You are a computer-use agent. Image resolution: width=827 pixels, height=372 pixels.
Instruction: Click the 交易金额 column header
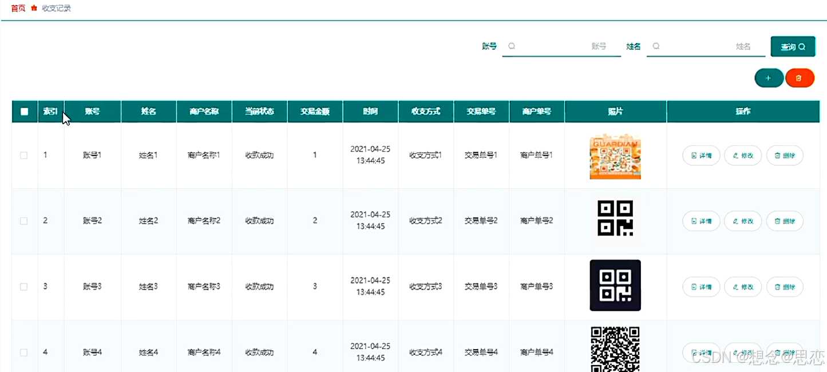(315, 112)
